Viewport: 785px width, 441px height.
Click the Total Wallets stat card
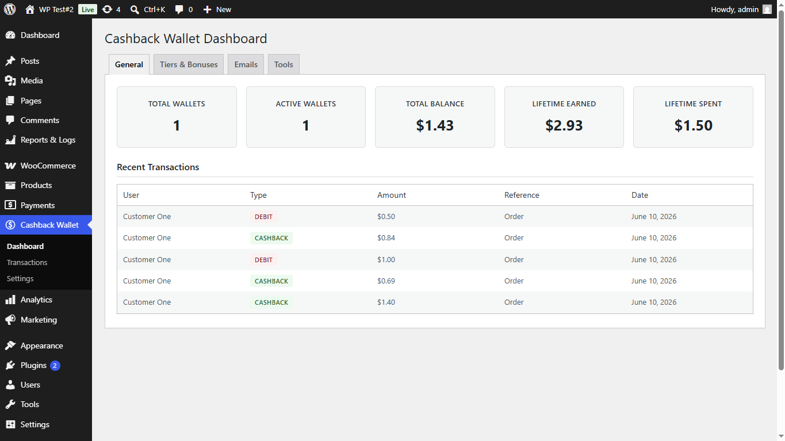pyautogui.click(x=177, y=117)
